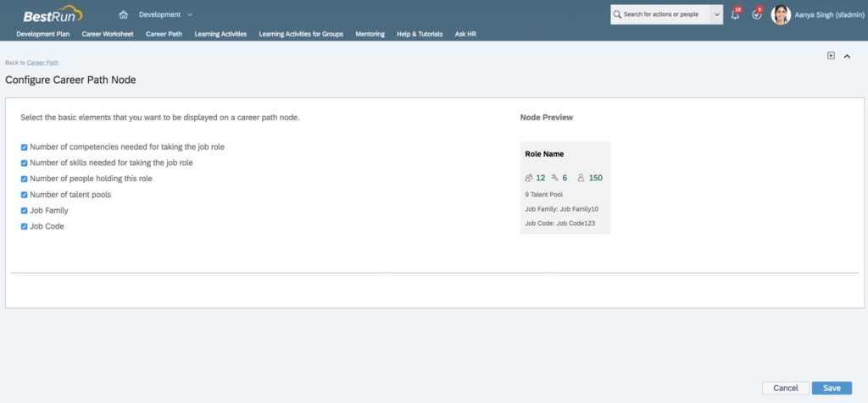
Task: Click the Home icon in header
Action: pos(124,14)
